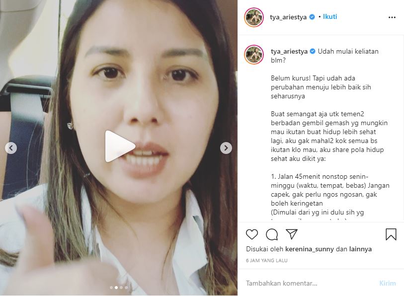This screenshot has height=296, width=404.
Task: Go to previous carousel slide arrow
Action: 11,148
